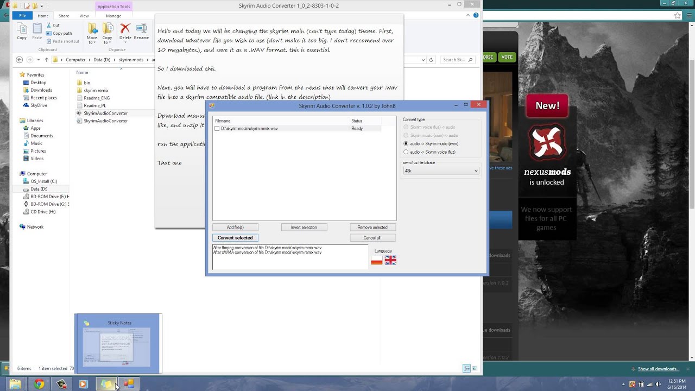Click the Invert selection button
Image resolution: width=695 pixels, height=391 pixels.
pos(304,227)
